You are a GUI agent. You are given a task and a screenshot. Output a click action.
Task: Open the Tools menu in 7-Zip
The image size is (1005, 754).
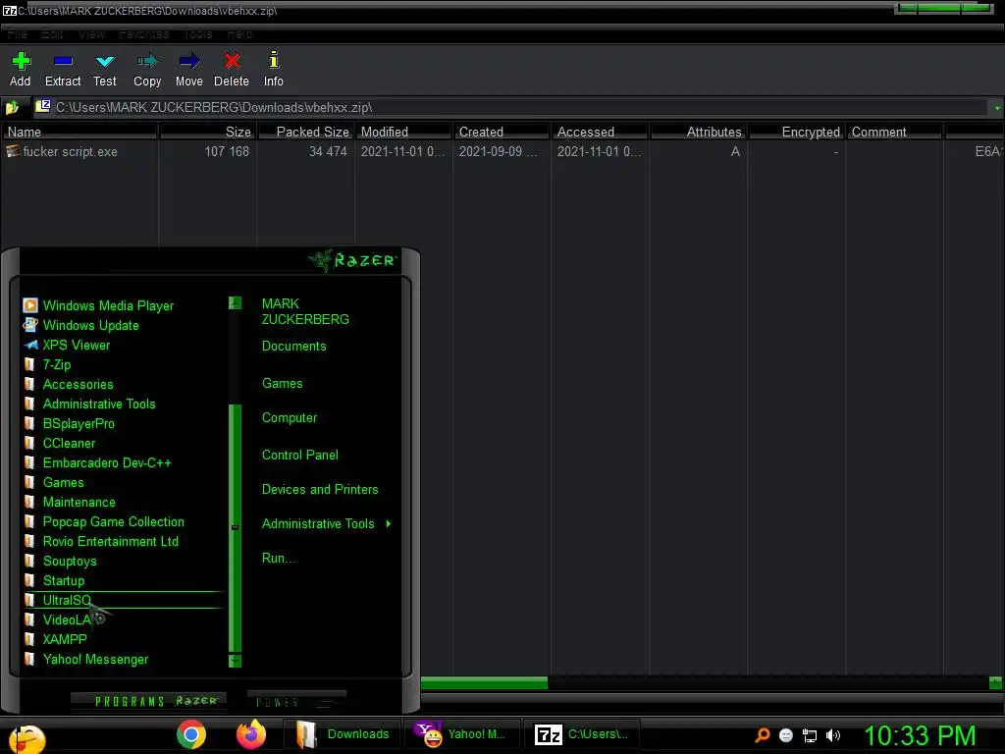pyautogui.click(x=198, y=34)
